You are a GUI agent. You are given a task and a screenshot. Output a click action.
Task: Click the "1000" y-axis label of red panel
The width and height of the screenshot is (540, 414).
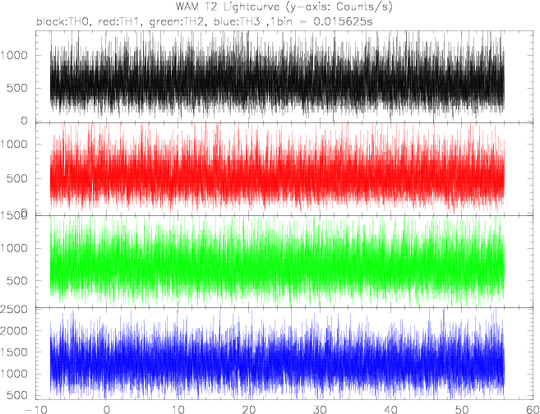(x=14, y=144)
